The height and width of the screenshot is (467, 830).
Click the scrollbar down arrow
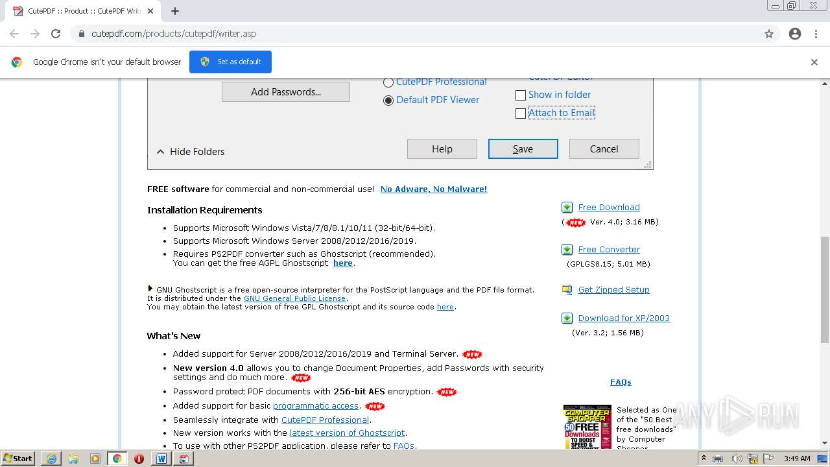coord(825,444)
